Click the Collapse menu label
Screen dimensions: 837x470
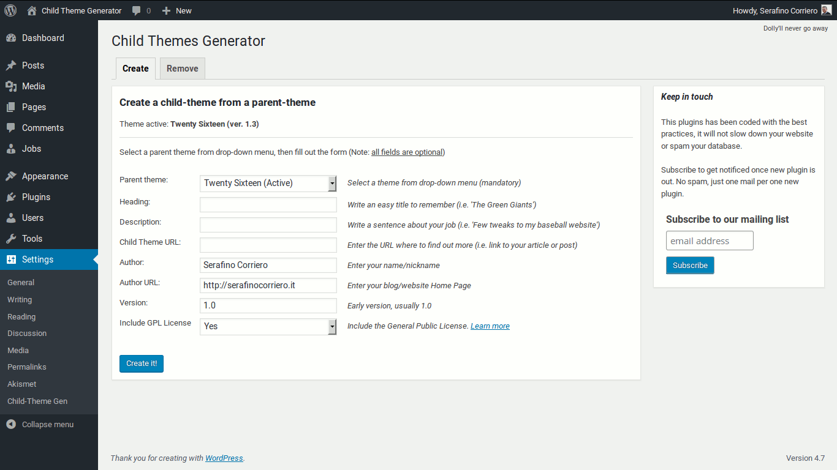(48, 425)
